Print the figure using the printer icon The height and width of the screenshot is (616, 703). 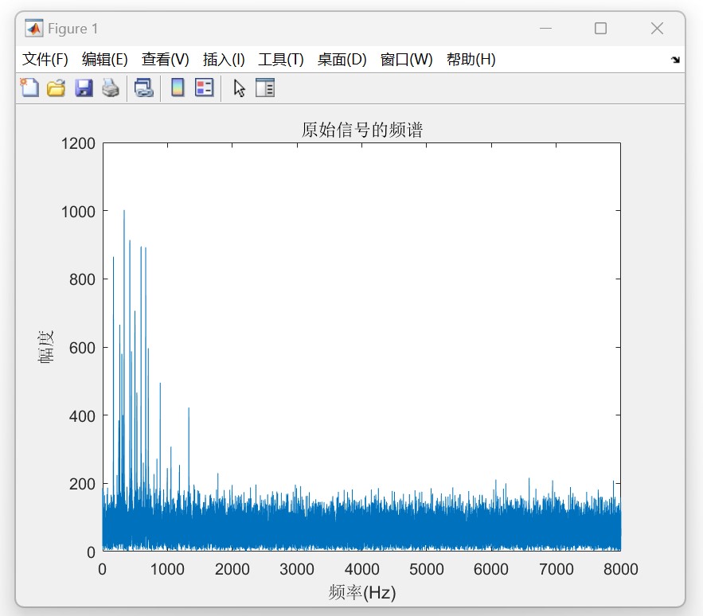click(111, 88)
